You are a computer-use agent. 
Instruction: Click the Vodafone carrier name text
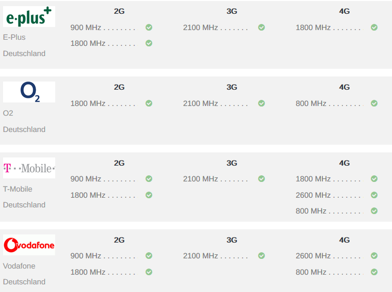pos(19,266)
